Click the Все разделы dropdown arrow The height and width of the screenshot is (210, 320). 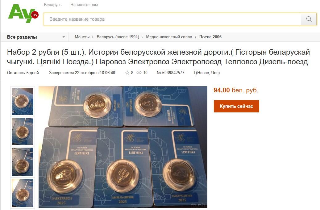pyautogui.click(x=64, y=37)
